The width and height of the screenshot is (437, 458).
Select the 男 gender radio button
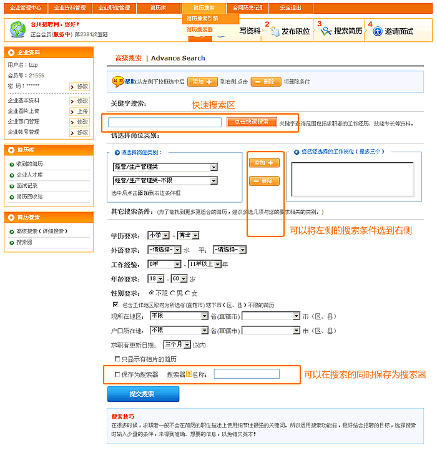[x=173, y=293]
